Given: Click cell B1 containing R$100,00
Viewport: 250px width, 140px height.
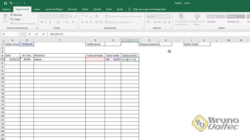Looking at the screenshot, I should coord(27,44).
